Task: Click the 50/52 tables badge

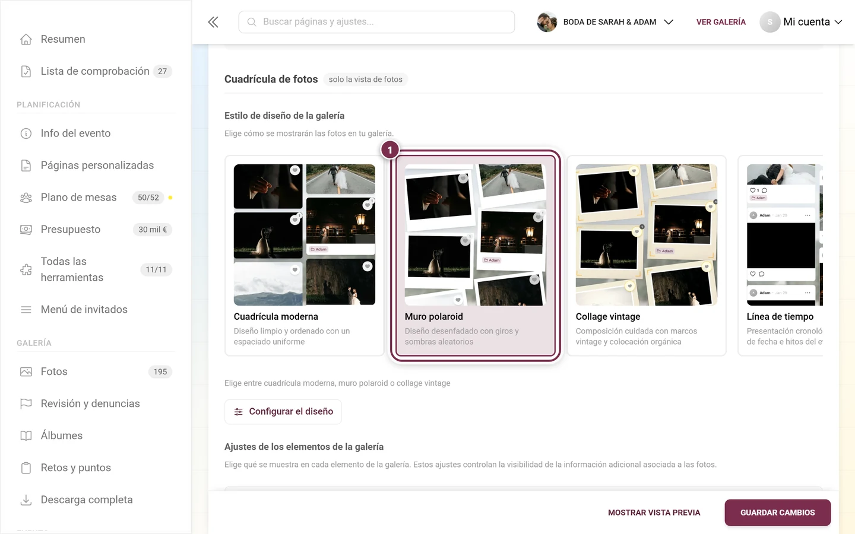Action: (148, 198)
